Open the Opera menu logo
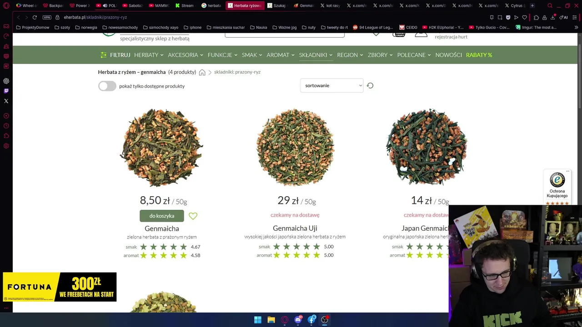 tap(6, 5)
